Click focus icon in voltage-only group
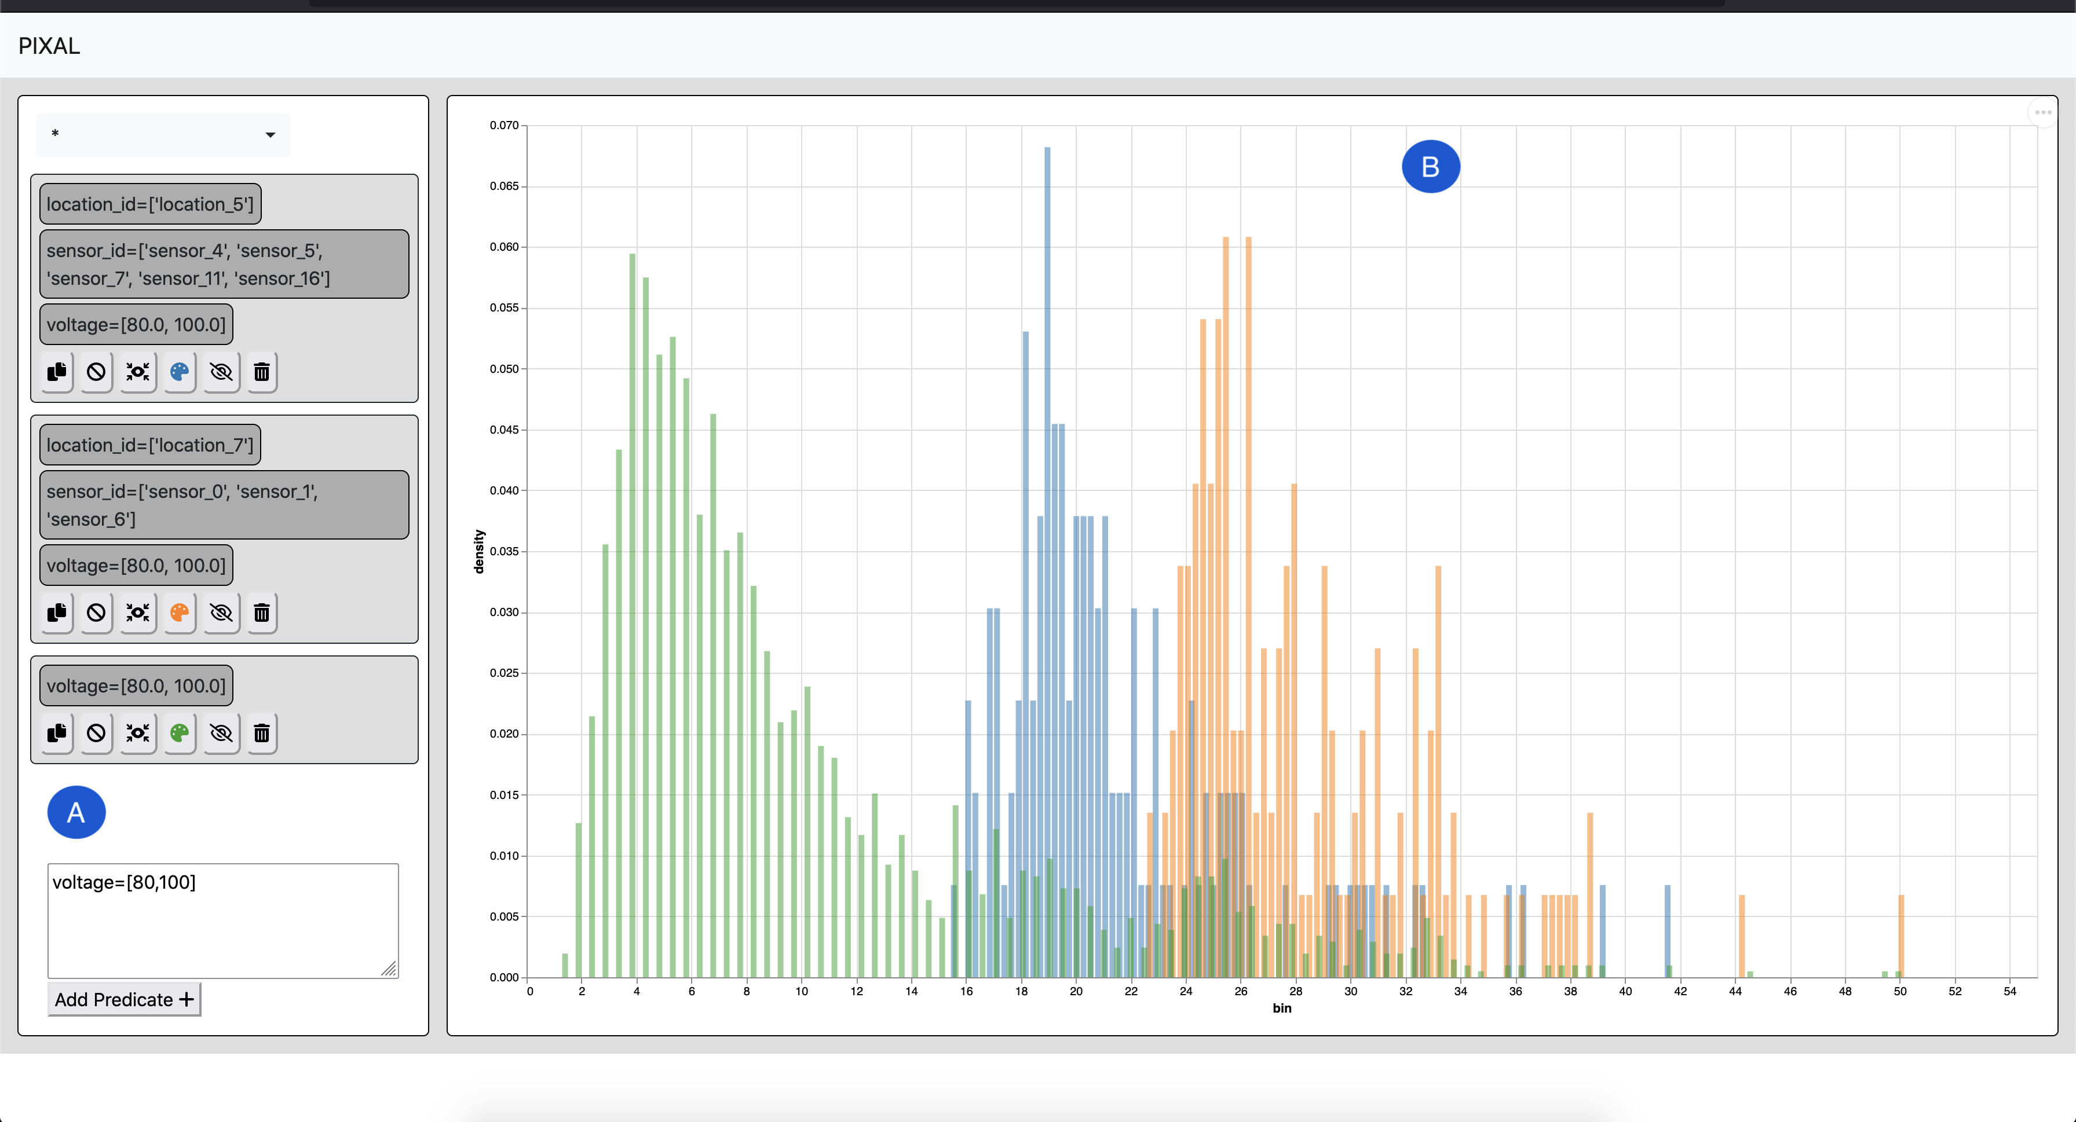This screenshot has width=2076, height=1122. [138, 733]
